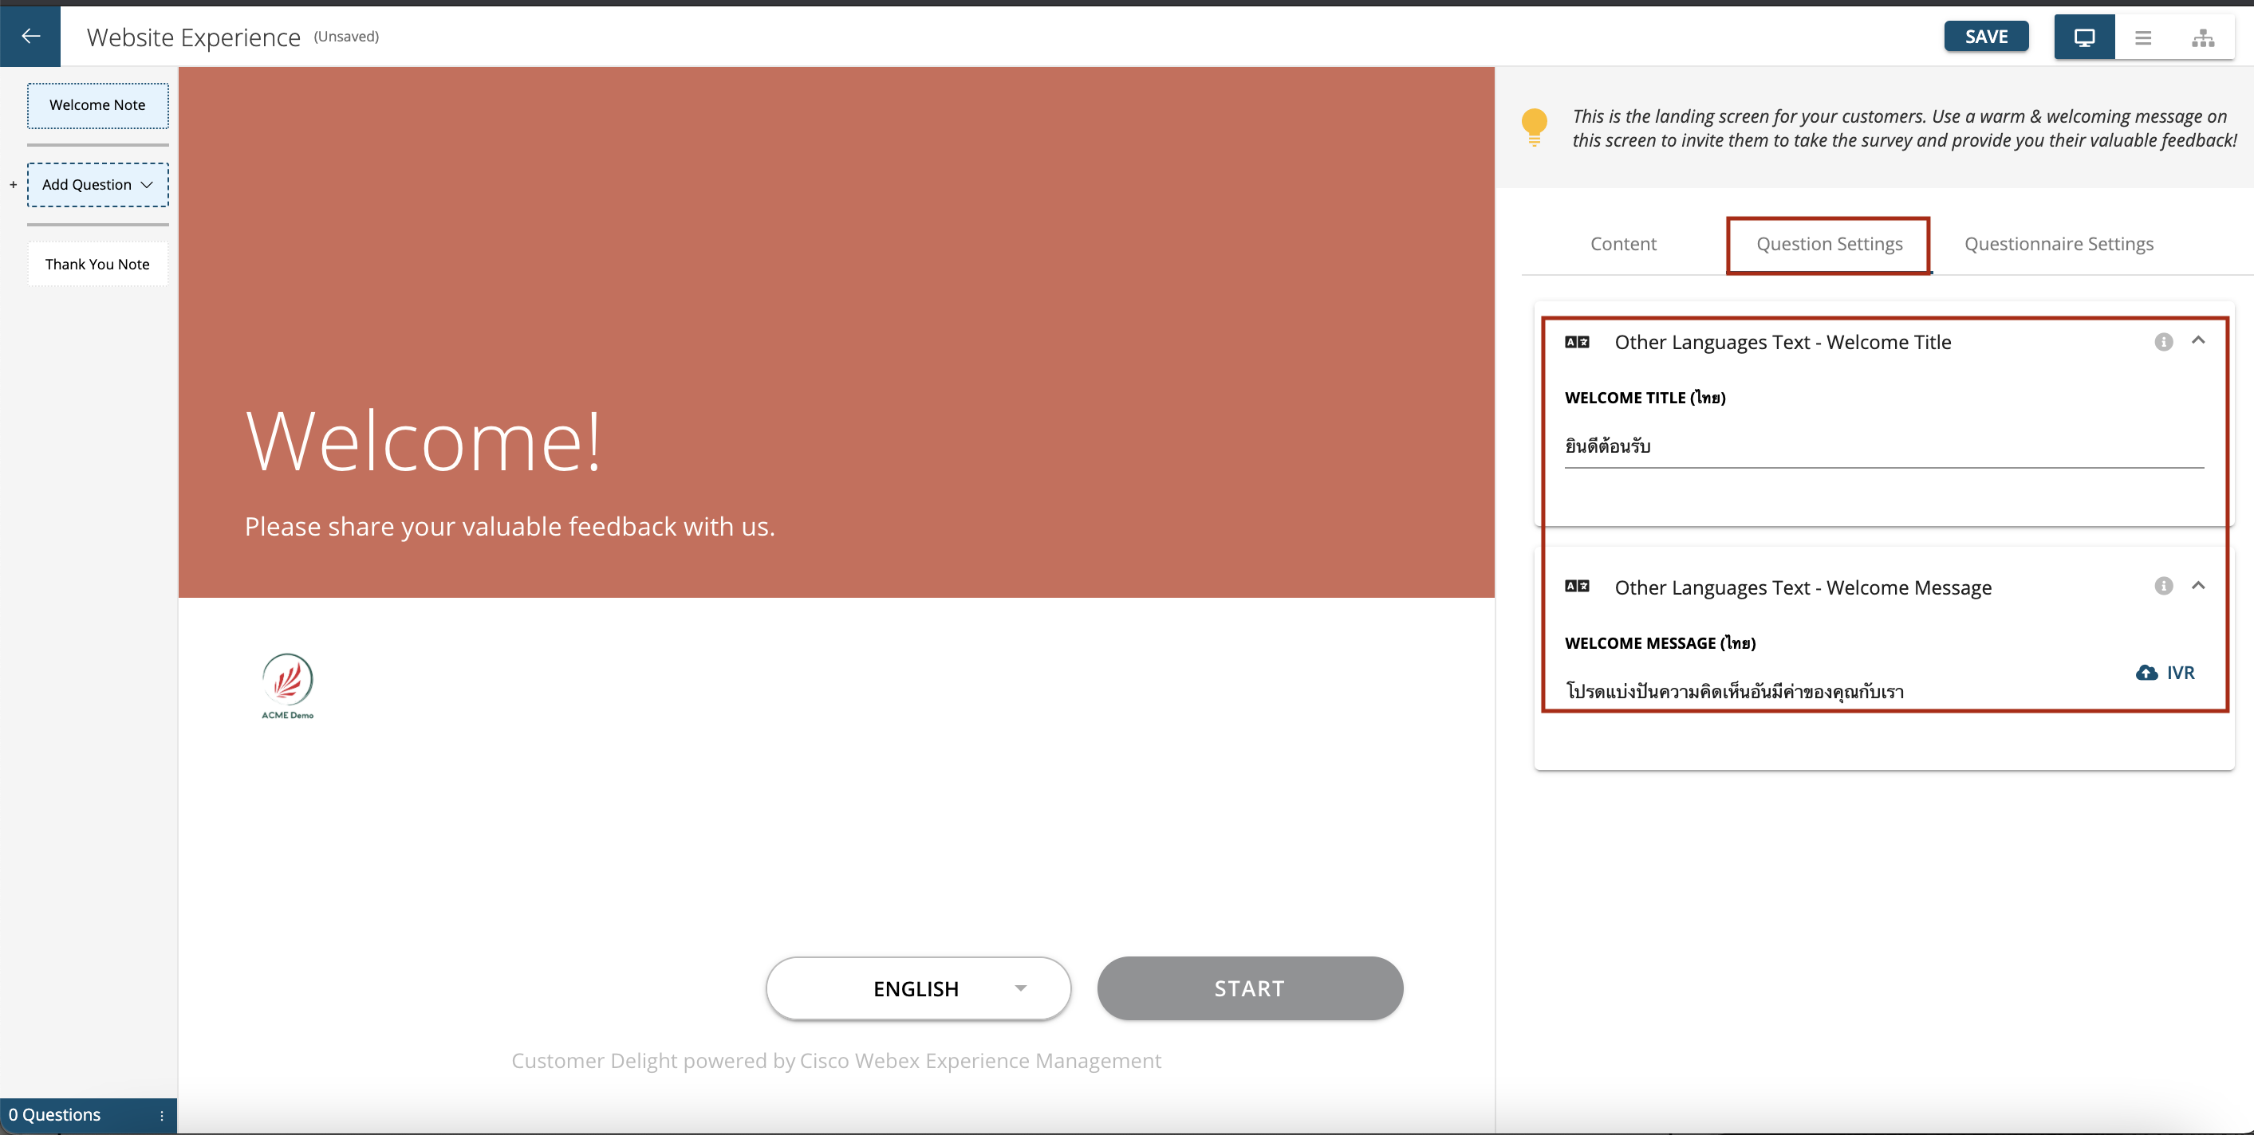The width and height of the screenshot is (2254, 1135).
Task: Click the Welcome Note item in sidebar
Action: (x=97, y=104)
